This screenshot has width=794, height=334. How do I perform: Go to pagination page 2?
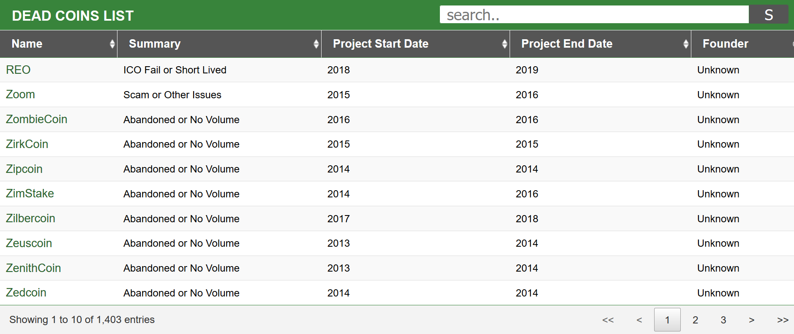point(695,320)
